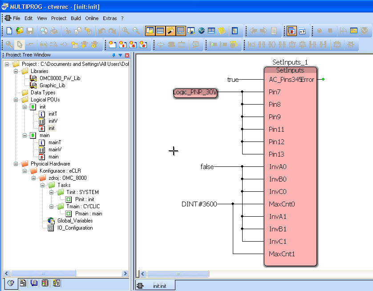Toggle the Message Window toolbar button
This screenshot has height=291, width=373.
160,31
